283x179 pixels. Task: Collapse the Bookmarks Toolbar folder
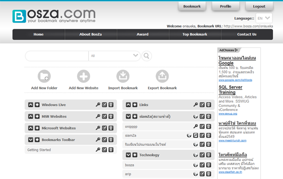(x=31, y=140)
